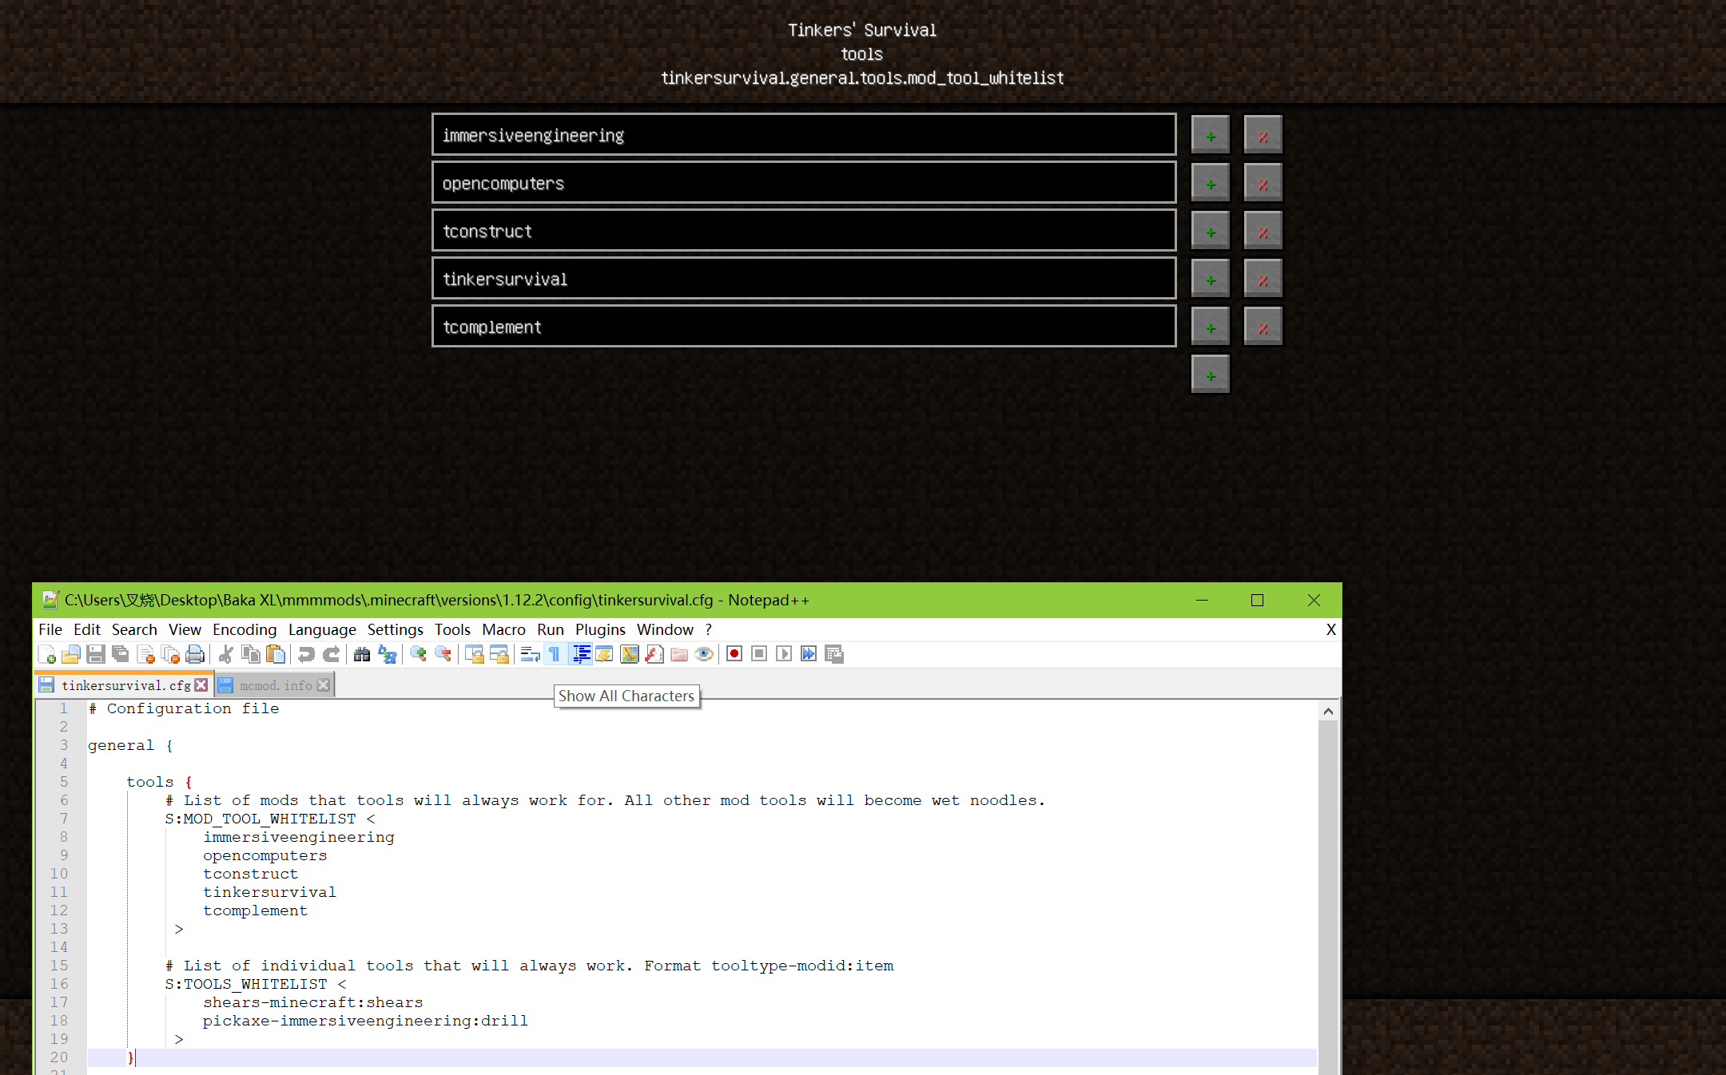The height and width of the screenshot is (1075, 1726).
Task: Click the tconstruct text field
Action: click(x=803, y=231)
